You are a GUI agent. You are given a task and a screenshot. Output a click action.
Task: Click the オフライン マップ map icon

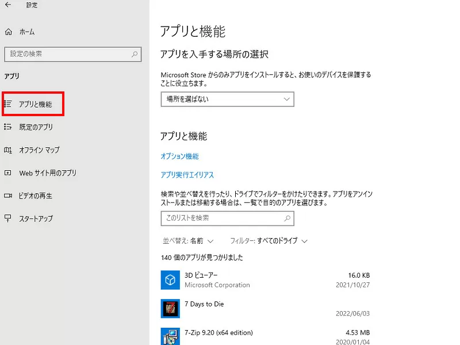pyautogui.click(x=8, y=150)
